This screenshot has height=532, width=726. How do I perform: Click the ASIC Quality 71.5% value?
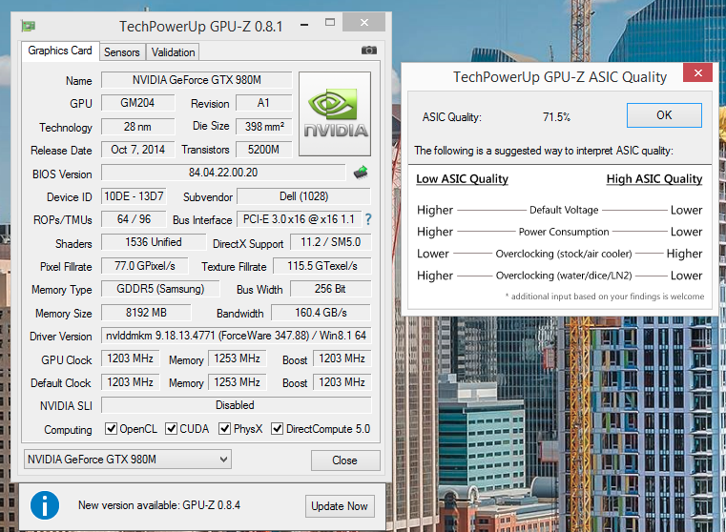(556, 117)
